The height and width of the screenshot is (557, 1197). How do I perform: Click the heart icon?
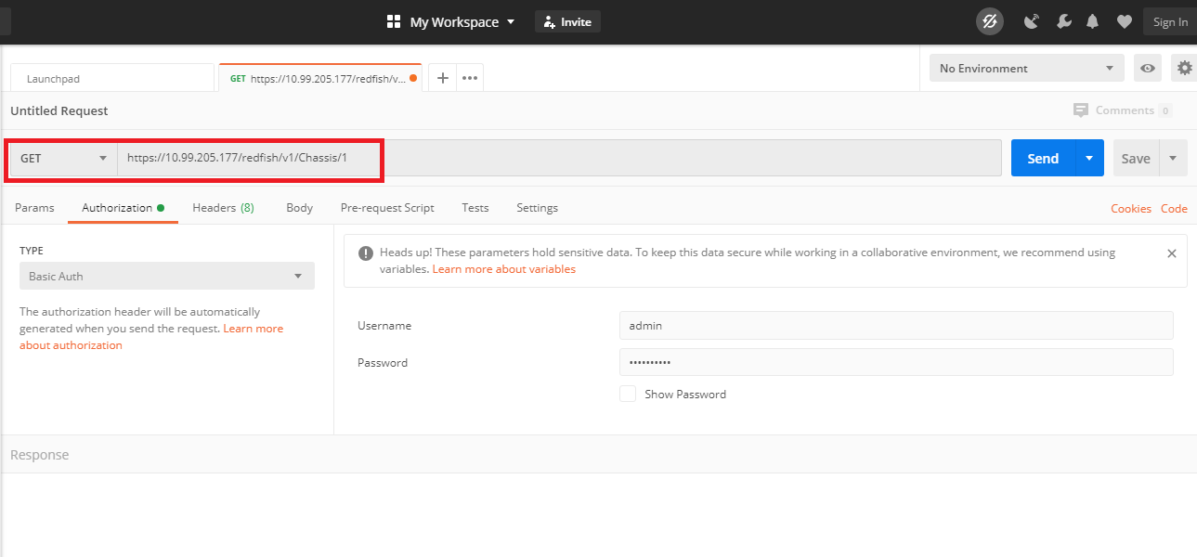tap(1124, 21)
